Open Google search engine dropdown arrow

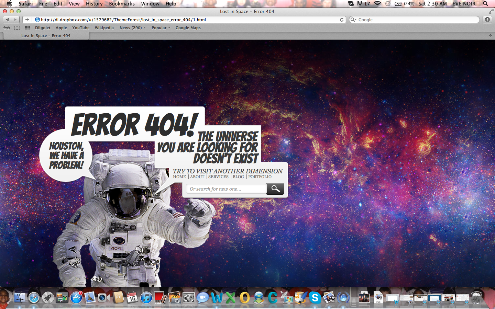tap(353, 20)
